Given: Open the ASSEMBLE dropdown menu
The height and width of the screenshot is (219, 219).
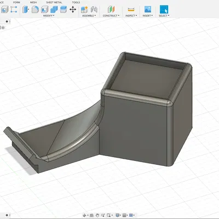Looking at the screenshot, I should [89, 16].
